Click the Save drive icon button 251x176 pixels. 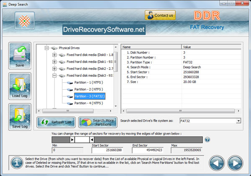click(x=20, y=56)
